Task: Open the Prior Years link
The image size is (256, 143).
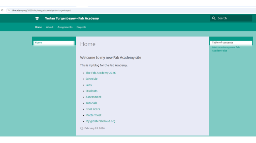Action: pos(92,109)
